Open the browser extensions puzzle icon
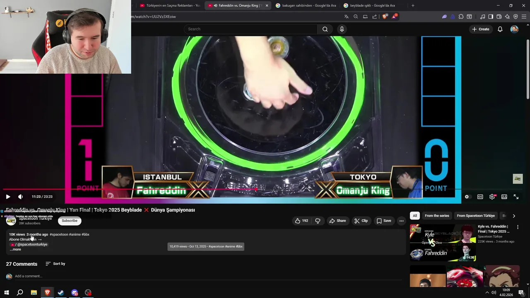The height and width of the screenshot is (298, 530). point(461,17)
